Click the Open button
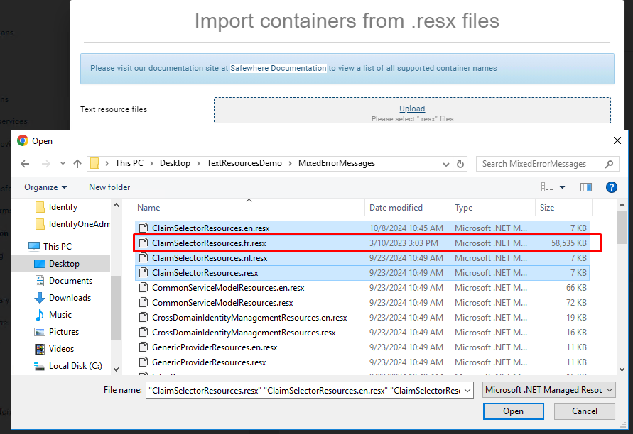Screen dimensions: 633x434 click(x=513, y=411)
